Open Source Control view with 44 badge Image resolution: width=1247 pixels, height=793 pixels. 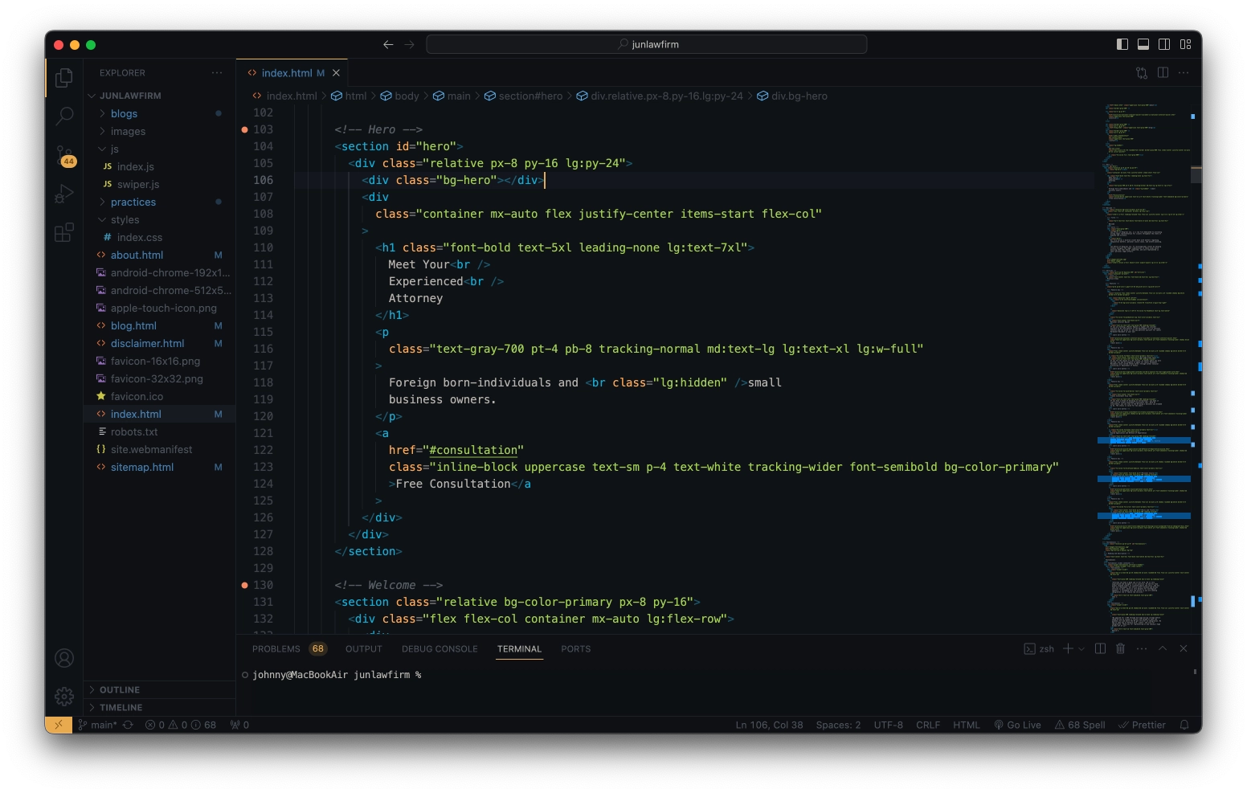pos(64,155)
